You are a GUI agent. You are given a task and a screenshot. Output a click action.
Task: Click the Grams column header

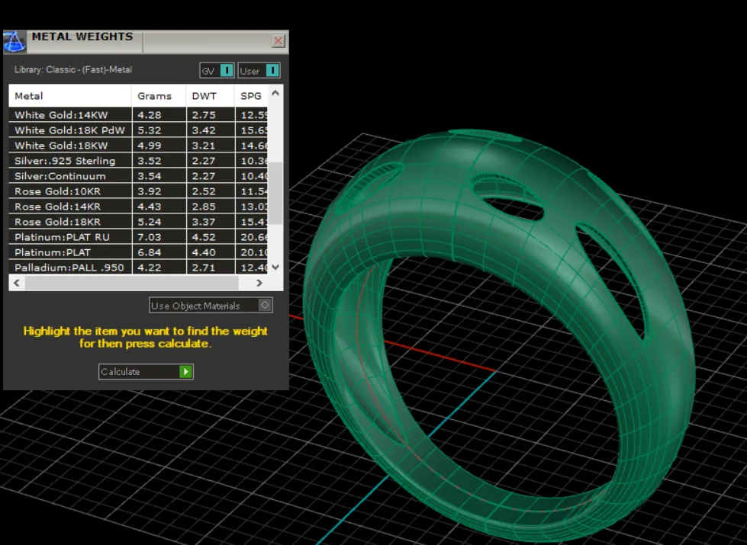[159, 96]
